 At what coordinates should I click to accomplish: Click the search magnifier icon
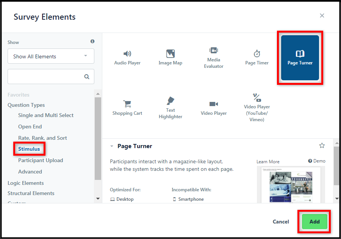pos(87,77)
